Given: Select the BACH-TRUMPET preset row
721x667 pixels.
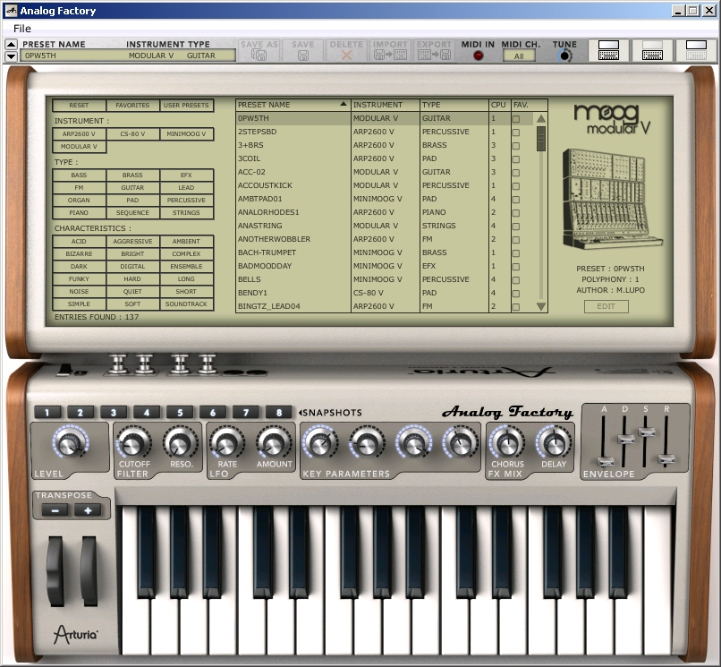Looking at the screenshot, I should [x=385, y=252].
